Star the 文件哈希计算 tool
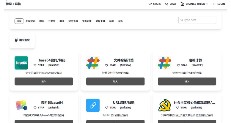The height and width of the screenshot is (123, 231). coord(111,65)
